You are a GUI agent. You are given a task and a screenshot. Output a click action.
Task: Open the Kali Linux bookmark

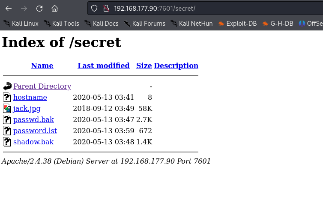coord(21,24)
